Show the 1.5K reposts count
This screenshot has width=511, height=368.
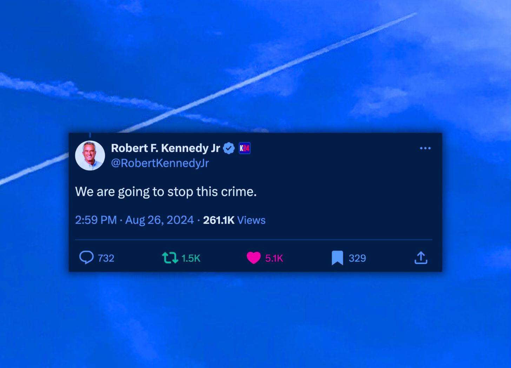point(191,258)
